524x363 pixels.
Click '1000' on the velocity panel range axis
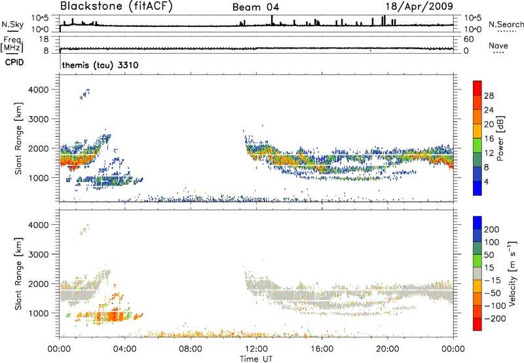(x=39, y=313)
